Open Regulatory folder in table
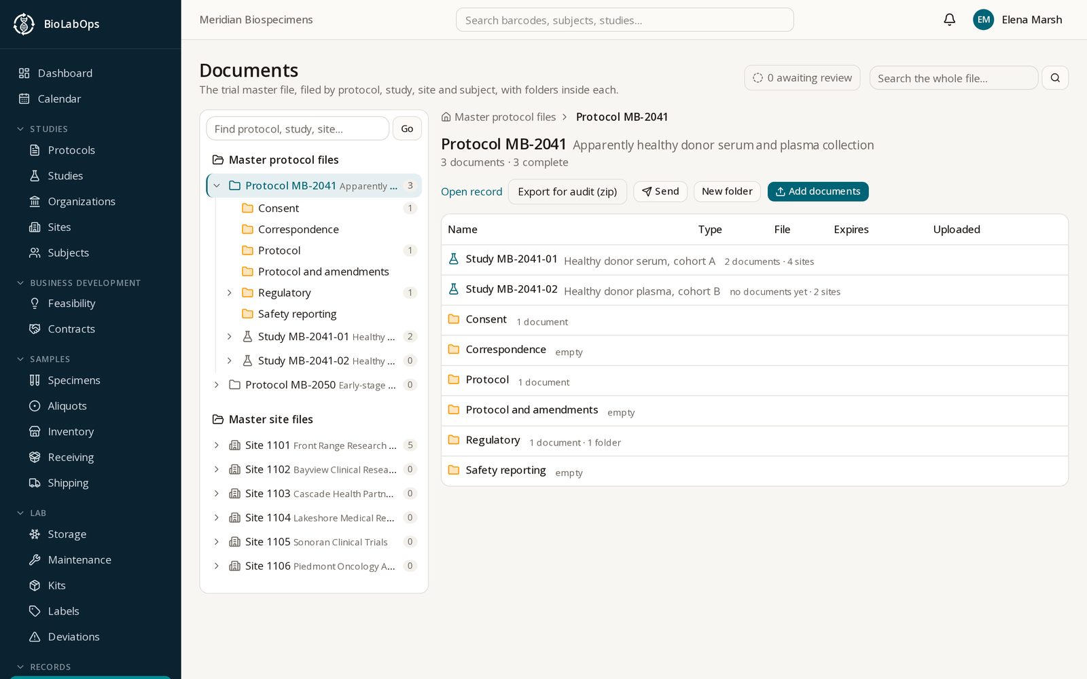Viewport: 1087px width, 679px height. [754, 441]
